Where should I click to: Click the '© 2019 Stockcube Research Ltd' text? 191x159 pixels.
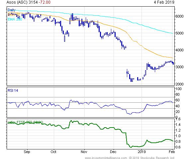(x=152, y=158)
